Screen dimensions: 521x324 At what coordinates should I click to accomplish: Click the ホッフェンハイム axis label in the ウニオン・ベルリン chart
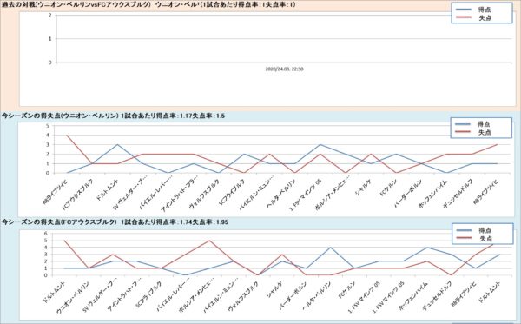(433, 195)
